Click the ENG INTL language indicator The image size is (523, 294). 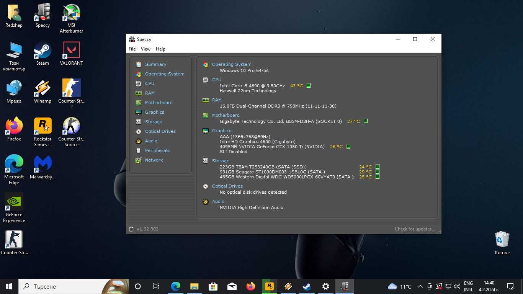468,286
